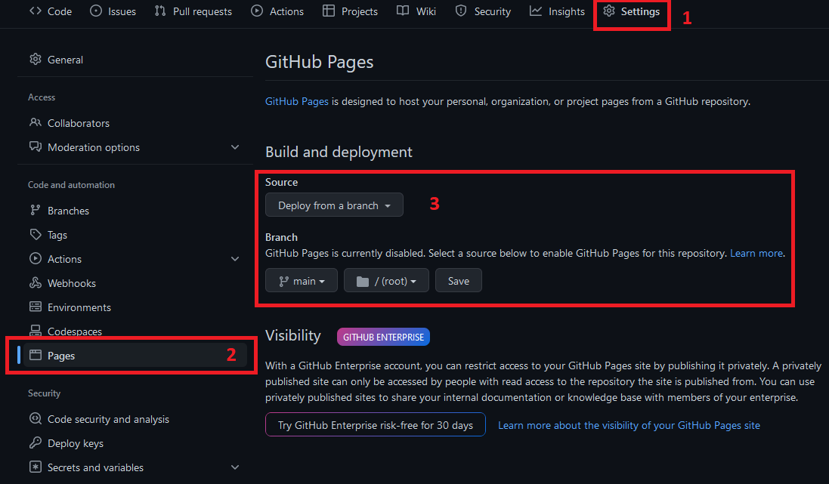Click the Issues circle-dot icon
The image size is (829, 484).
pos(96,11)
